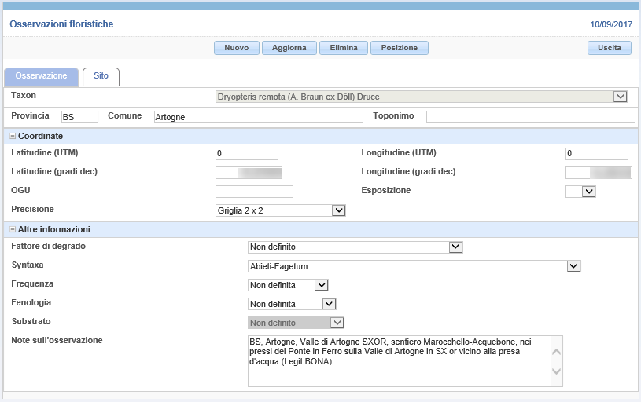Click the Comune field containing Artogne

point(258,117)
